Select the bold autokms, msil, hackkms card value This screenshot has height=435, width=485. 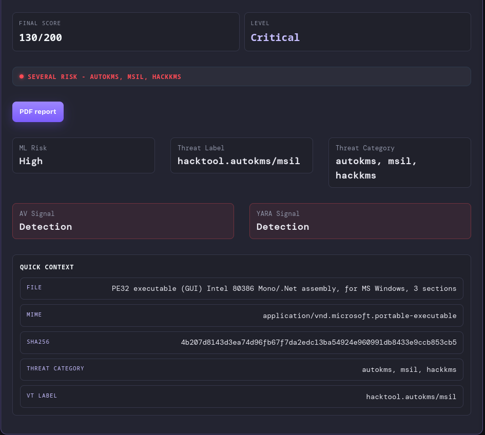[376, 168]
